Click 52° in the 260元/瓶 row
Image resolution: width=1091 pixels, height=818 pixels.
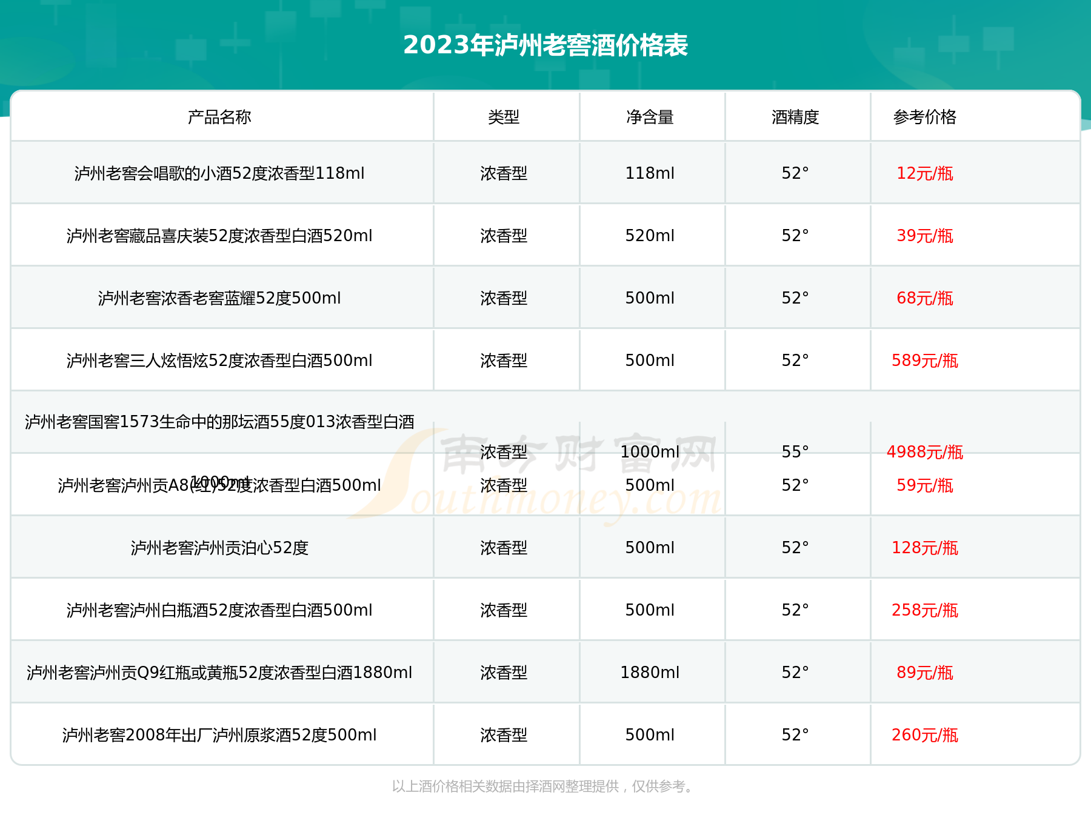[795, 735]
